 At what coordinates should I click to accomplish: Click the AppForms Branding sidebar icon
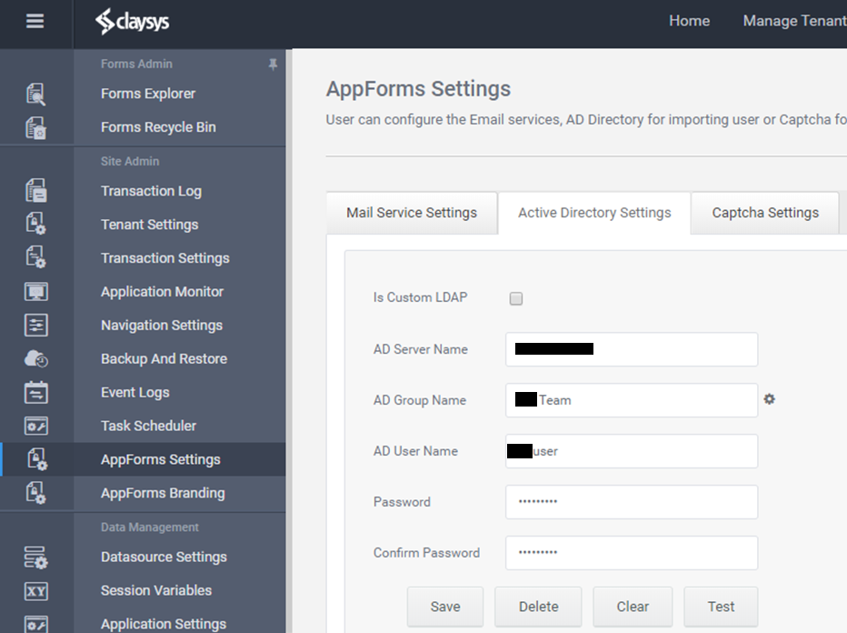[x=36, y=492]
